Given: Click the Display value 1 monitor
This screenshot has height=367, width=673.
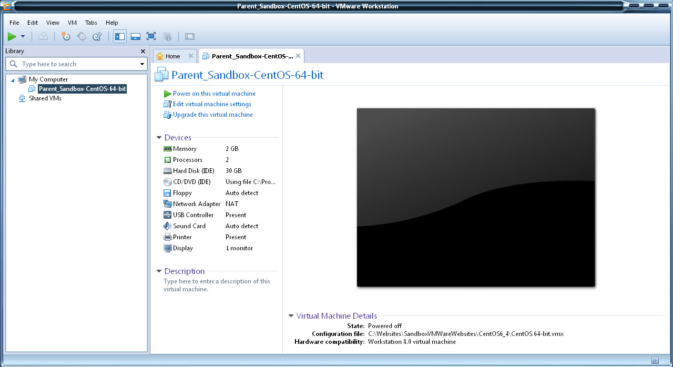Looking at the screenshot, I should point(239,248).
